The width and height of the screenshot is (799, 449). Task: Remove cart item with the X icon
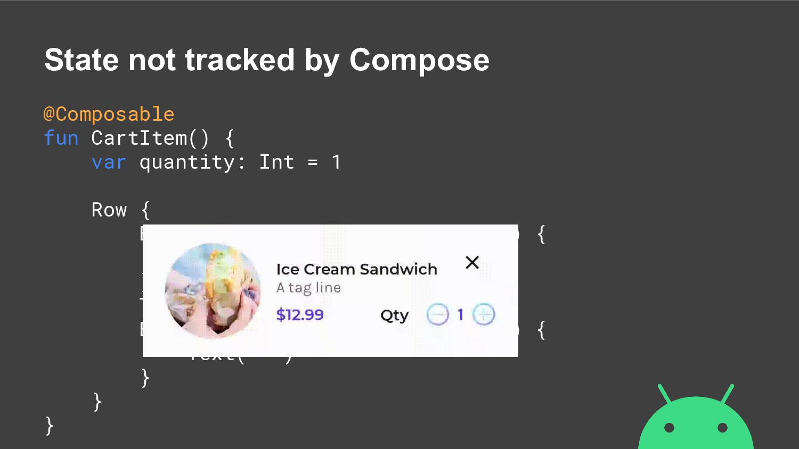472,262
